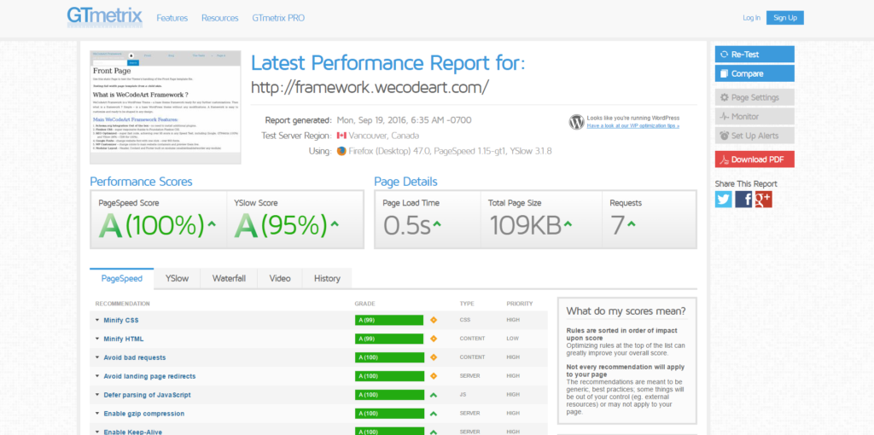
Task: Open the WP optimization tips link
Action: click(632, 126)
